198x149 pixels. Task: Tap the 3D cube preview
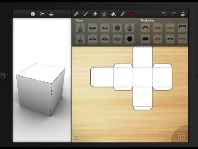41,89
